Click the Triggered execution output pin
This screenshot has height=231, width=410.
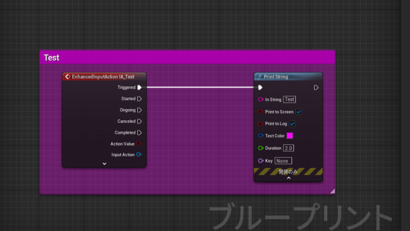tap(139, 87)
